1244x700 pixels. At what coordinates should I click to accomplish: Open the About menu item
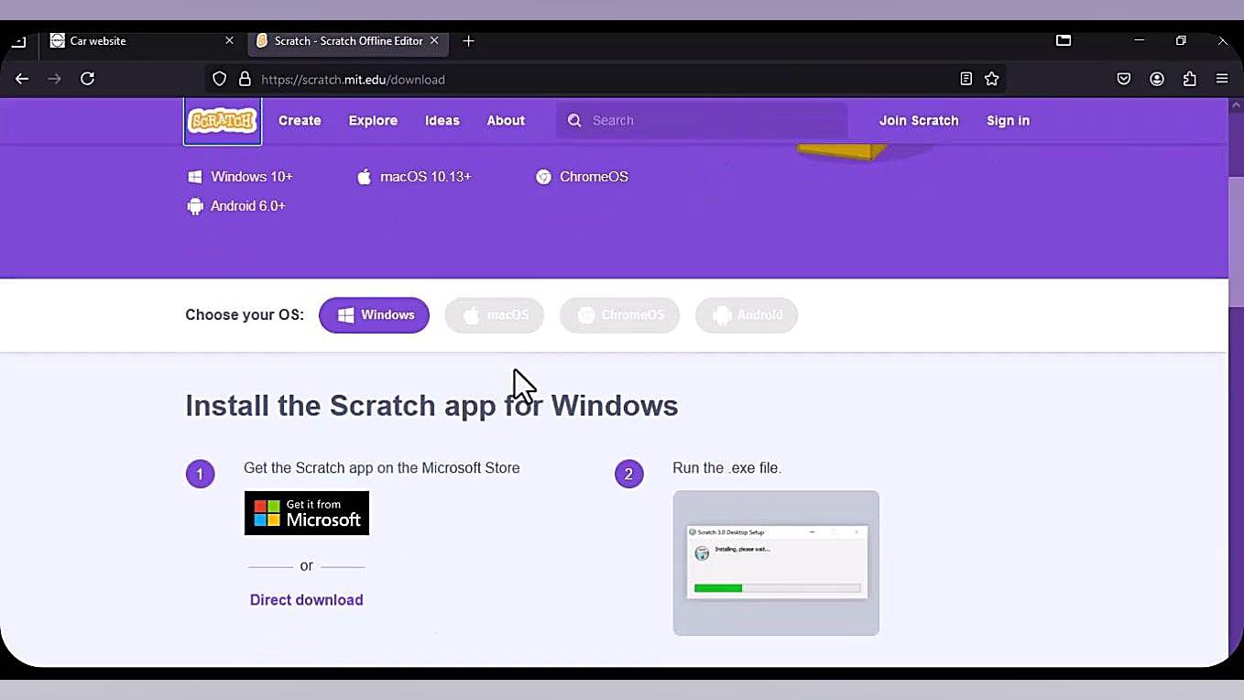506,120
